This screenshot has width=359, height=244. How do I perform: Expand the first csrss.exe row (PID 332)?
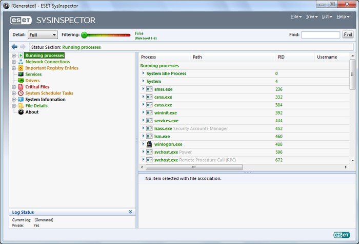point(143,97)
